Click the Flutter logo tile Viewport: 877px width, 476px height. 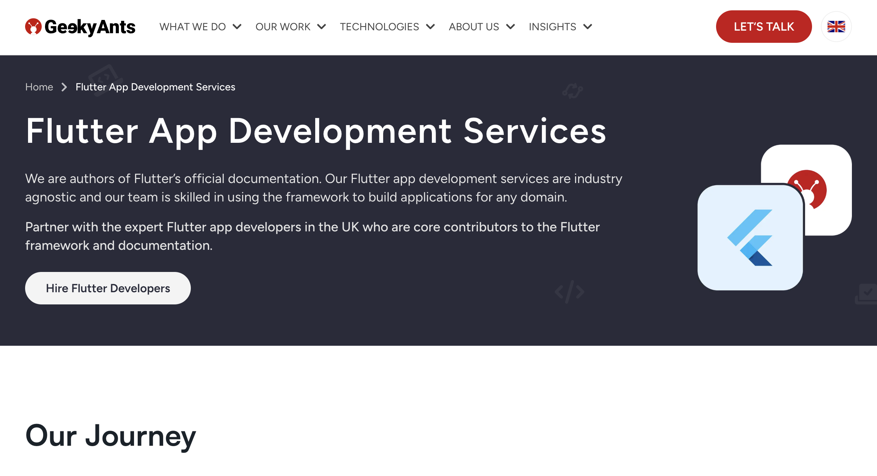coord(750,238)
